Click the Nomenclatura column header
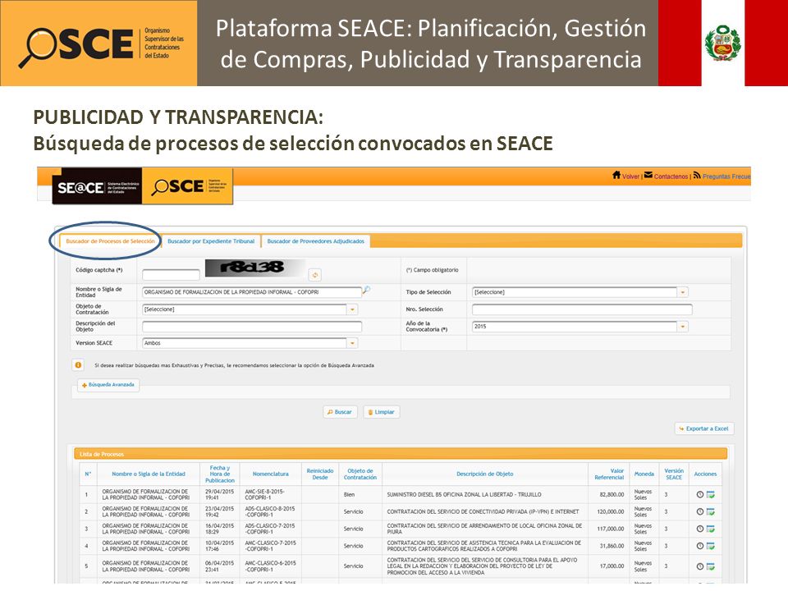The width and height of the screenshot is (788, 591). pyautogui.click(x=270, y=474)
